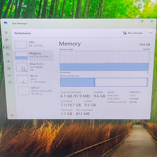Image resolution: width=157 pixels, height=157 pixels.
Task: Click the Available value 9.6 GB
Action: [99, 96]
